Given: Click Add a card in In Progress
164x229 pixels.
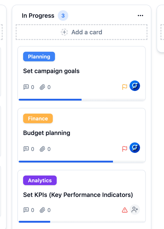Looking at the screenshot, I should [x=81, y=32].
